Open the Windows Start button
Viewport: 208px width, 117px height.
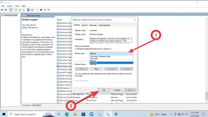(x=4, y=114)
